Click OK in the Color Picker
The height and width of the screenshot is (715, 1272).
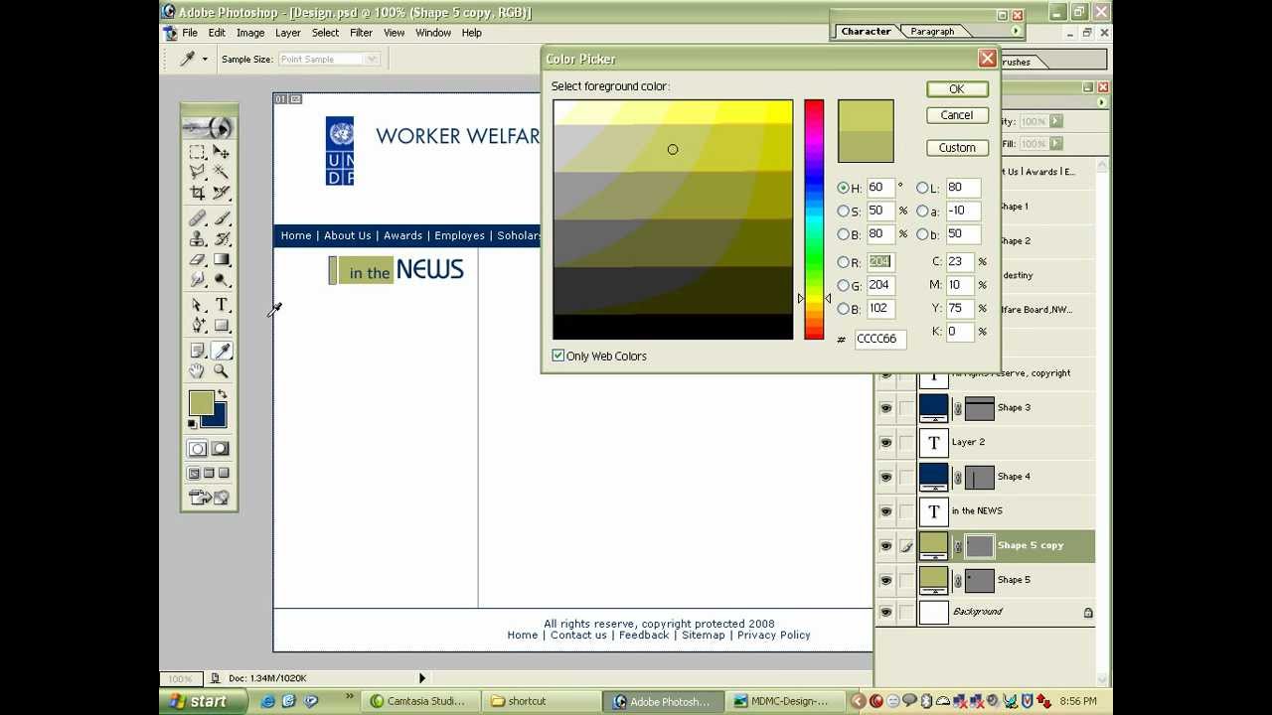point(957,89)
